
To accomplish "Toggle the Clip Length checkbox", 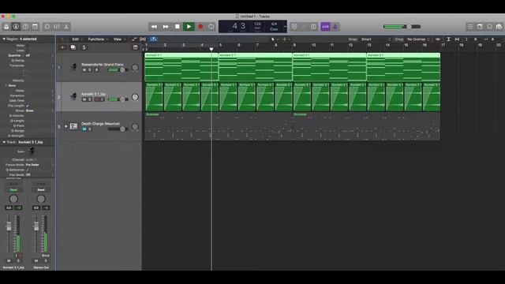I will (x=28, y=106).
